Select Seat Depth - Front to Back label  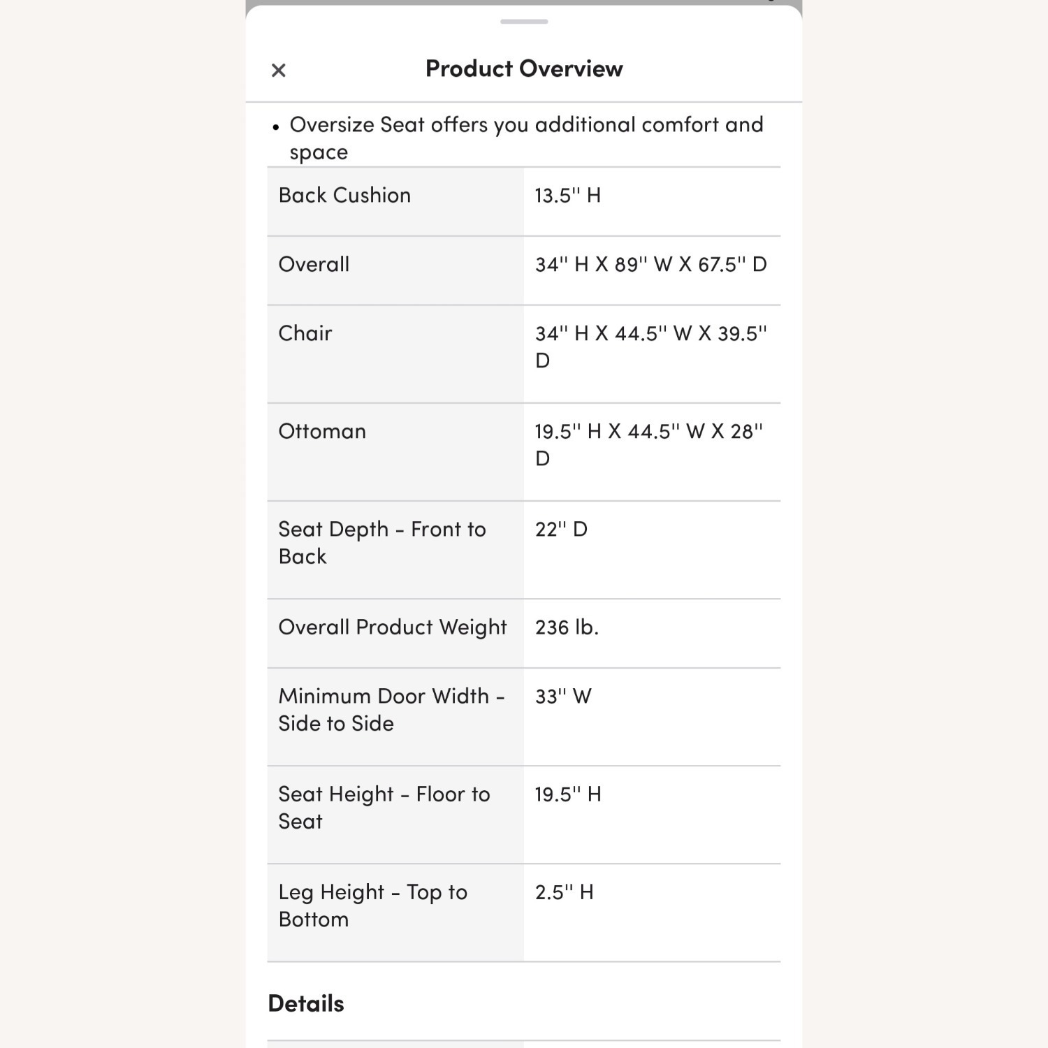381,543
